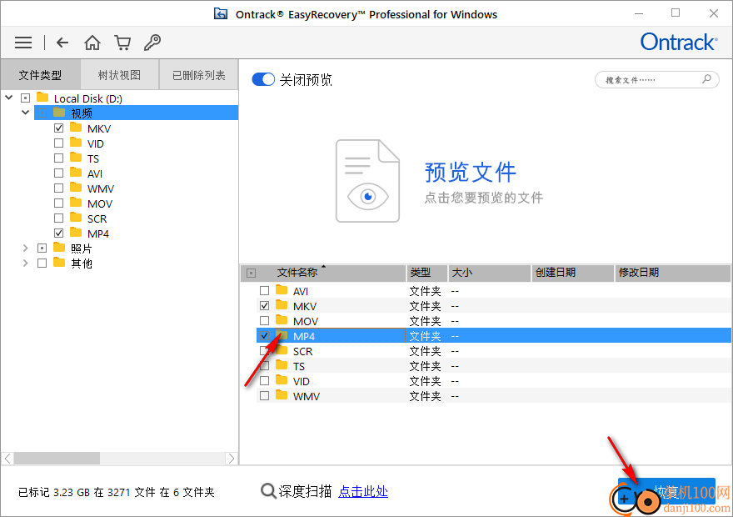Click the 照片 folder icon
This screenshot has width=733, height=517.
[x=59, y=247]
